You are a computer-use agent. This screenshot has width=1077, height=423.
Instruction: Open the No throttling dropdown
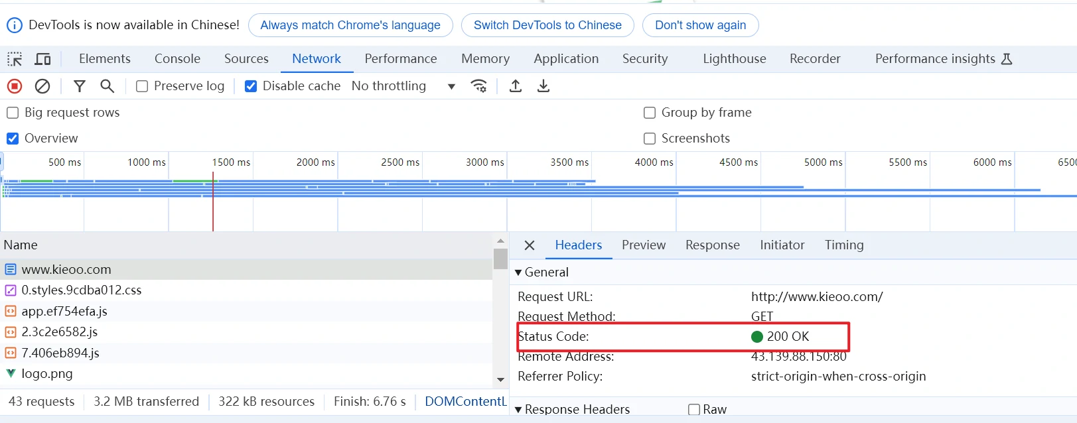click(403, 86)
